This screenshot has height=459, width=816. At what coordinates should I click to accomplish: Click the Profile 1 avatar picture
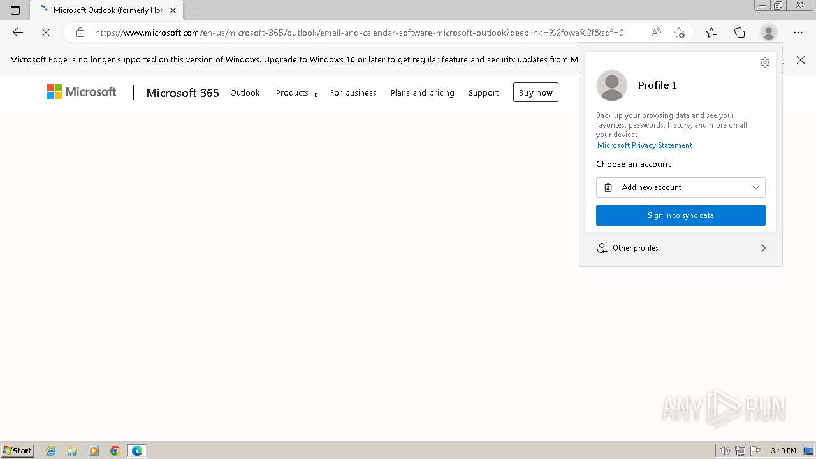click(x=612, y=85)
